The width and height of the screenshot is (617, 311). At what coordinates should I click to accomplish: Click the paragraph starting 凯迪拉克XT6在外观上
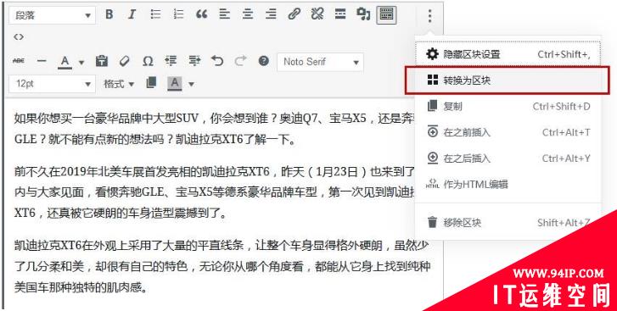(x=222, y=267)
